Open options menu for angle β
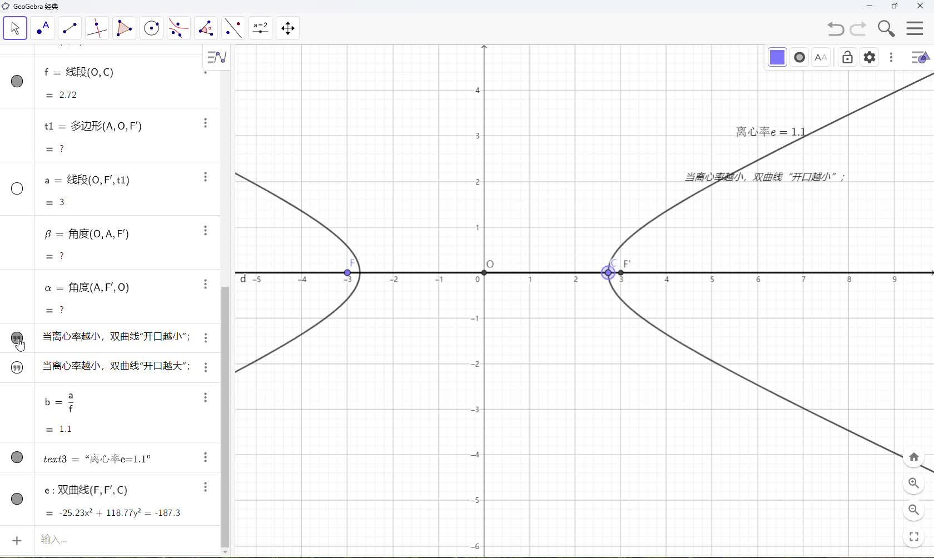 [x=205, y=230]
